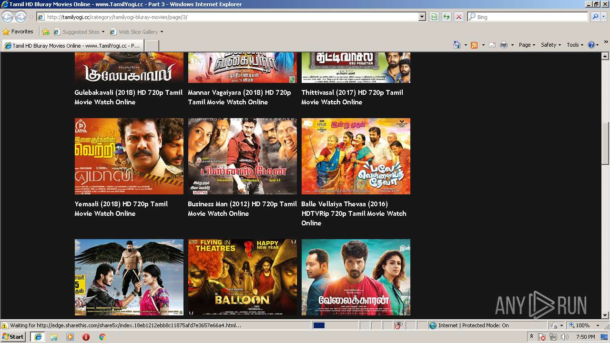Click the winged warrior movie poster
Image resolution: width=610 pixels, height=343 pixels.
[129, 277]
